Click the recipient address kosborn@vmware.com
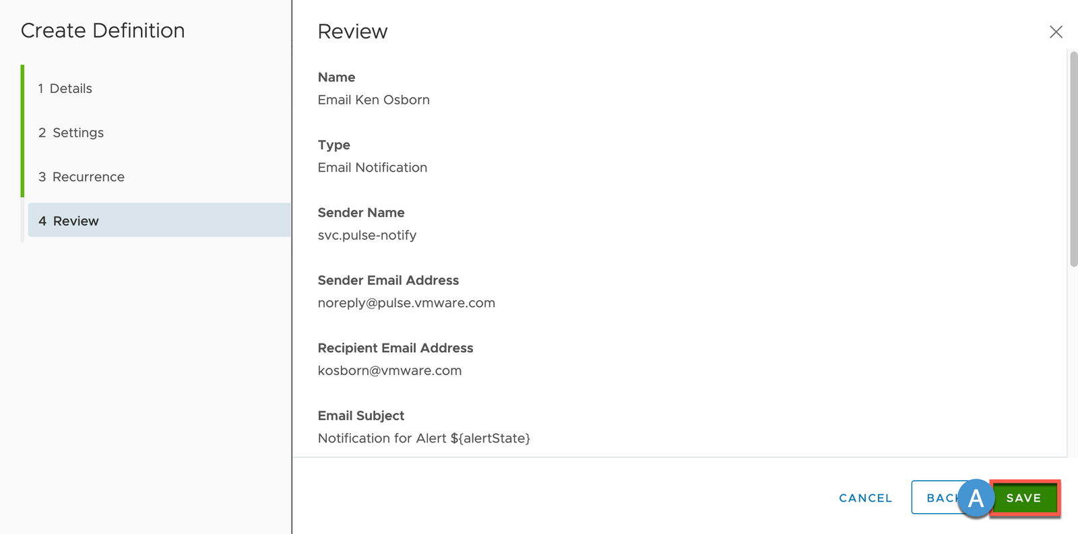 tap(389, 370)
